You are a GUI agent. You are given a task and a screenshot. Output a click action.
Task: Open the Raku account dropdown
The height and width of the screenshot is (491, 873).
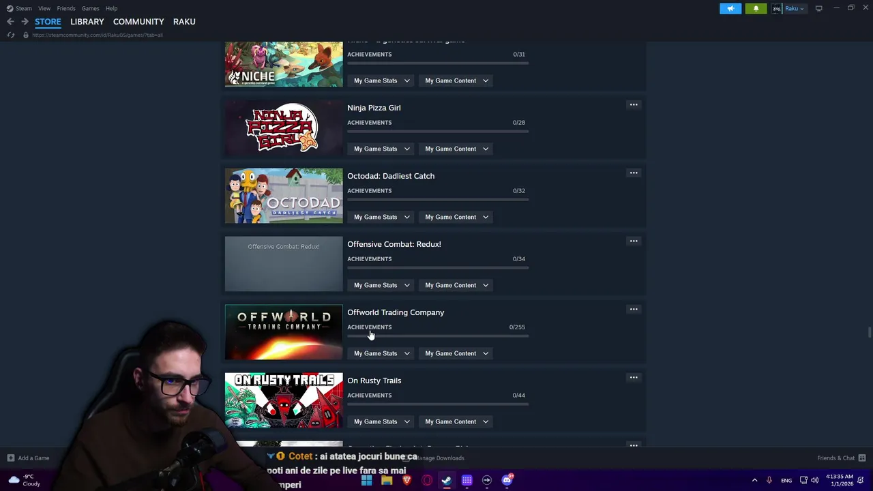coord(795,8)
